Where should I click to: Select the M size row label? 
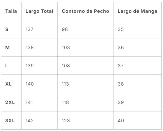click(7, 47)
